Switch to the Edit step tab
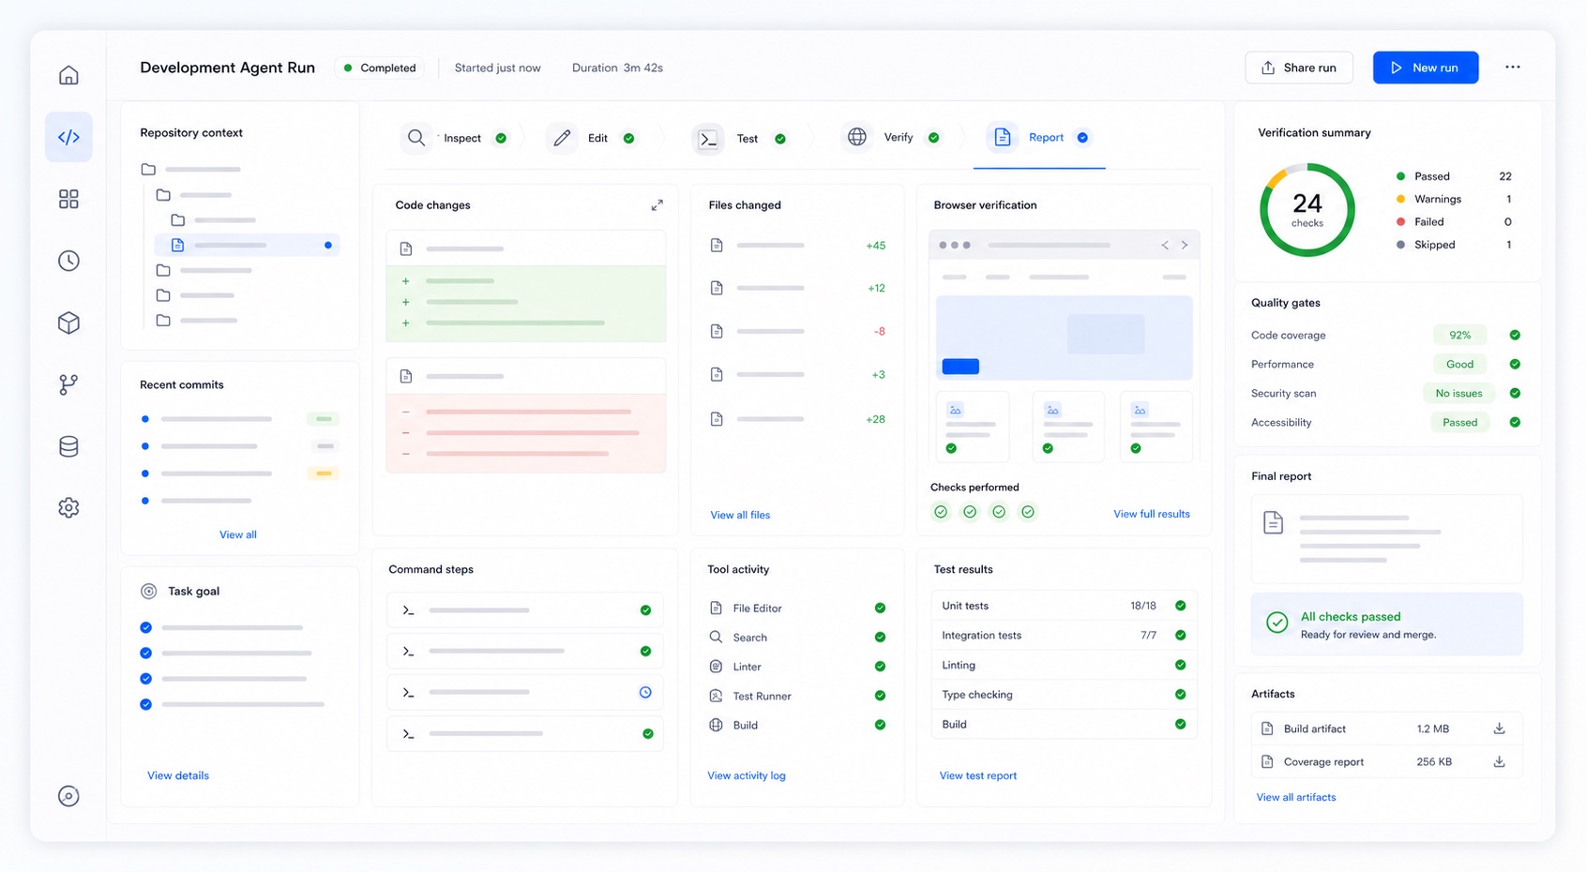 coord(594,138)
